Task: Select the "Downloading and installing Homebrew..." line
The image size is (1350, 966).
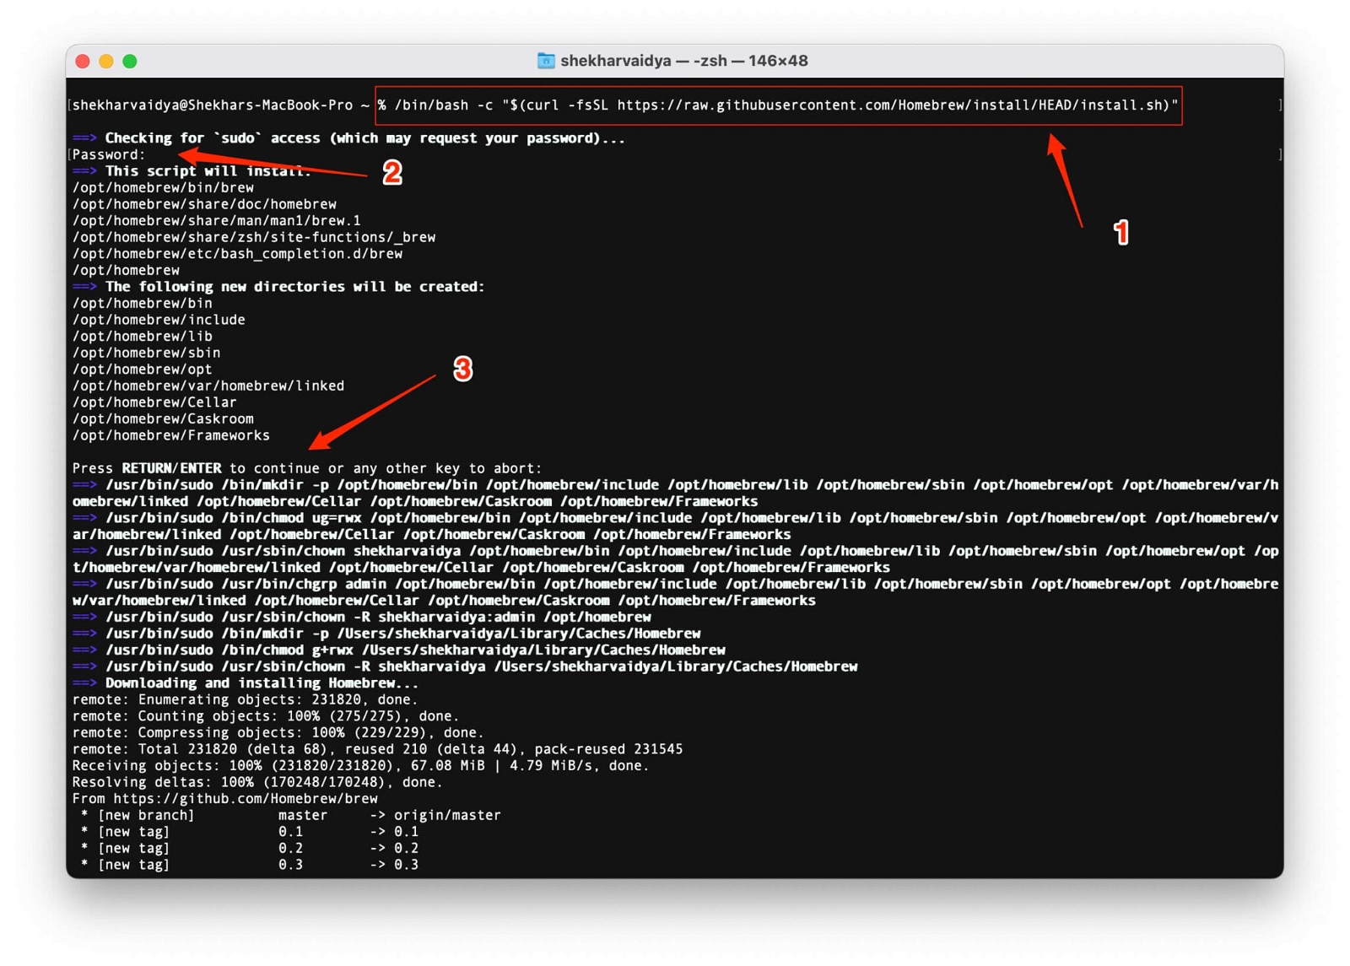Action: (261, 683)
